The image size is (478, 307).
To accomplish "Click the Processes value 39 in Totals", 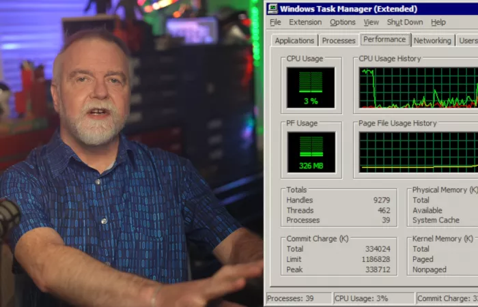I will (386, 220).
